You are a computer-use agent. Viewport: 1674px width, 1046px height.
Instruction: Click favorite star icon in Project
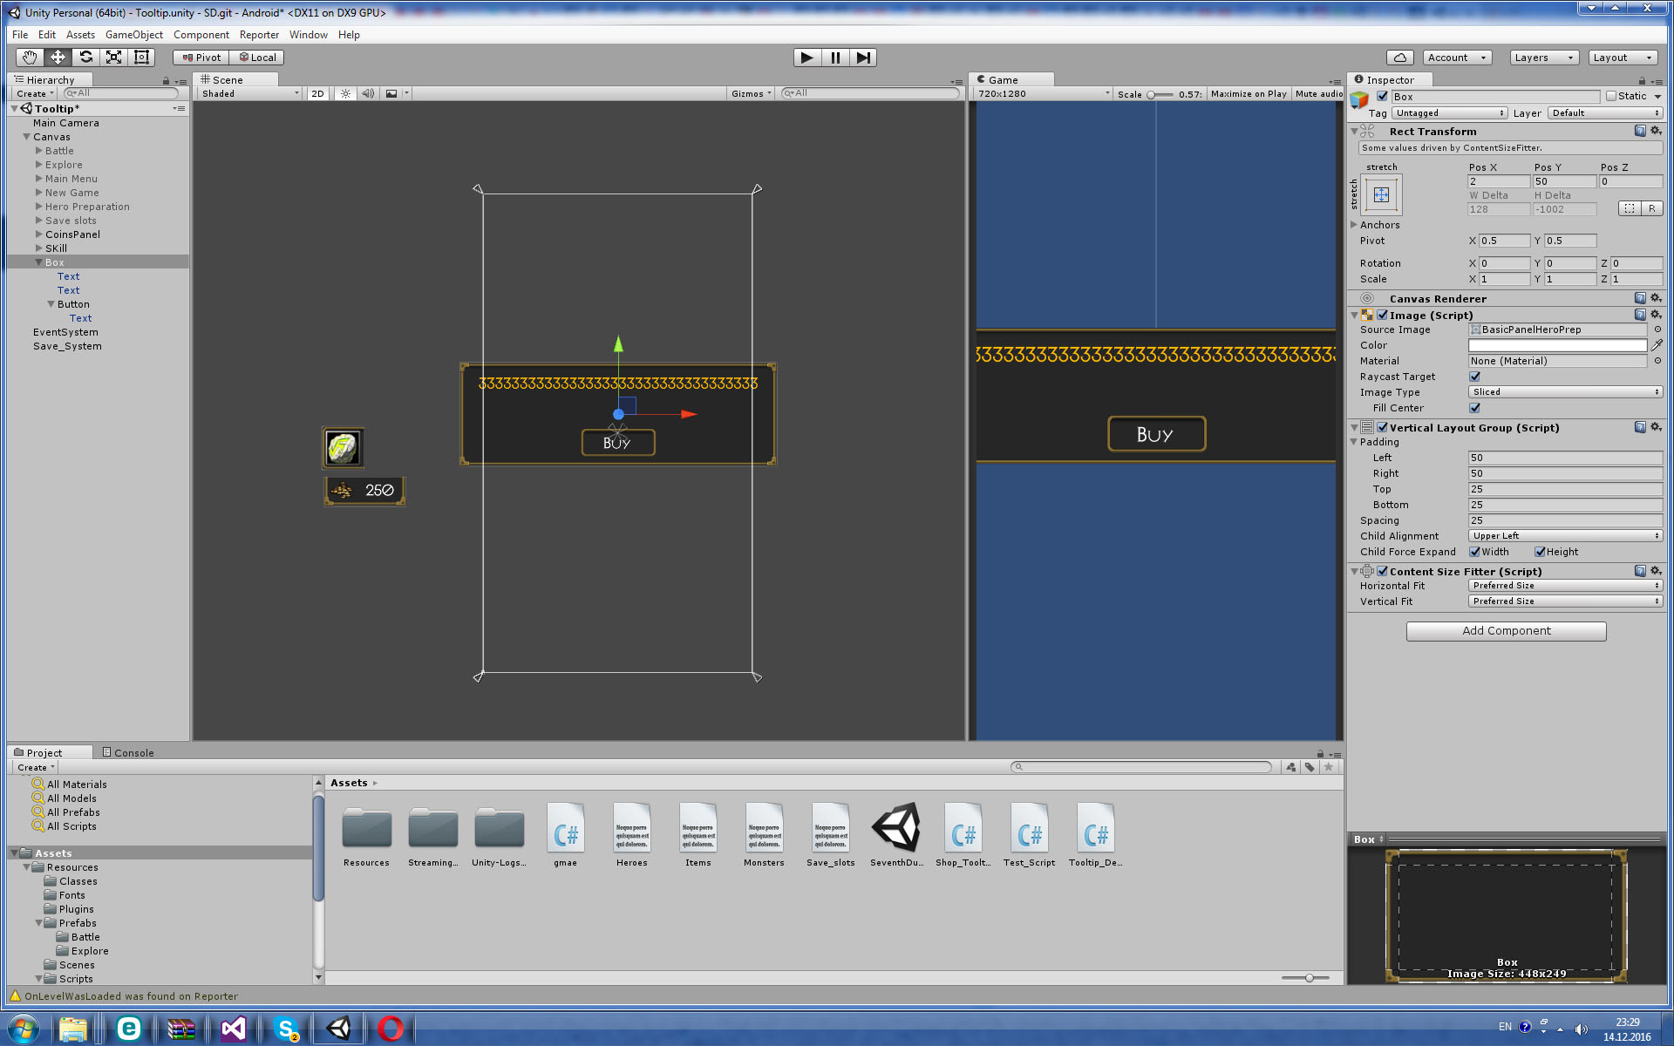[1329, 767]
